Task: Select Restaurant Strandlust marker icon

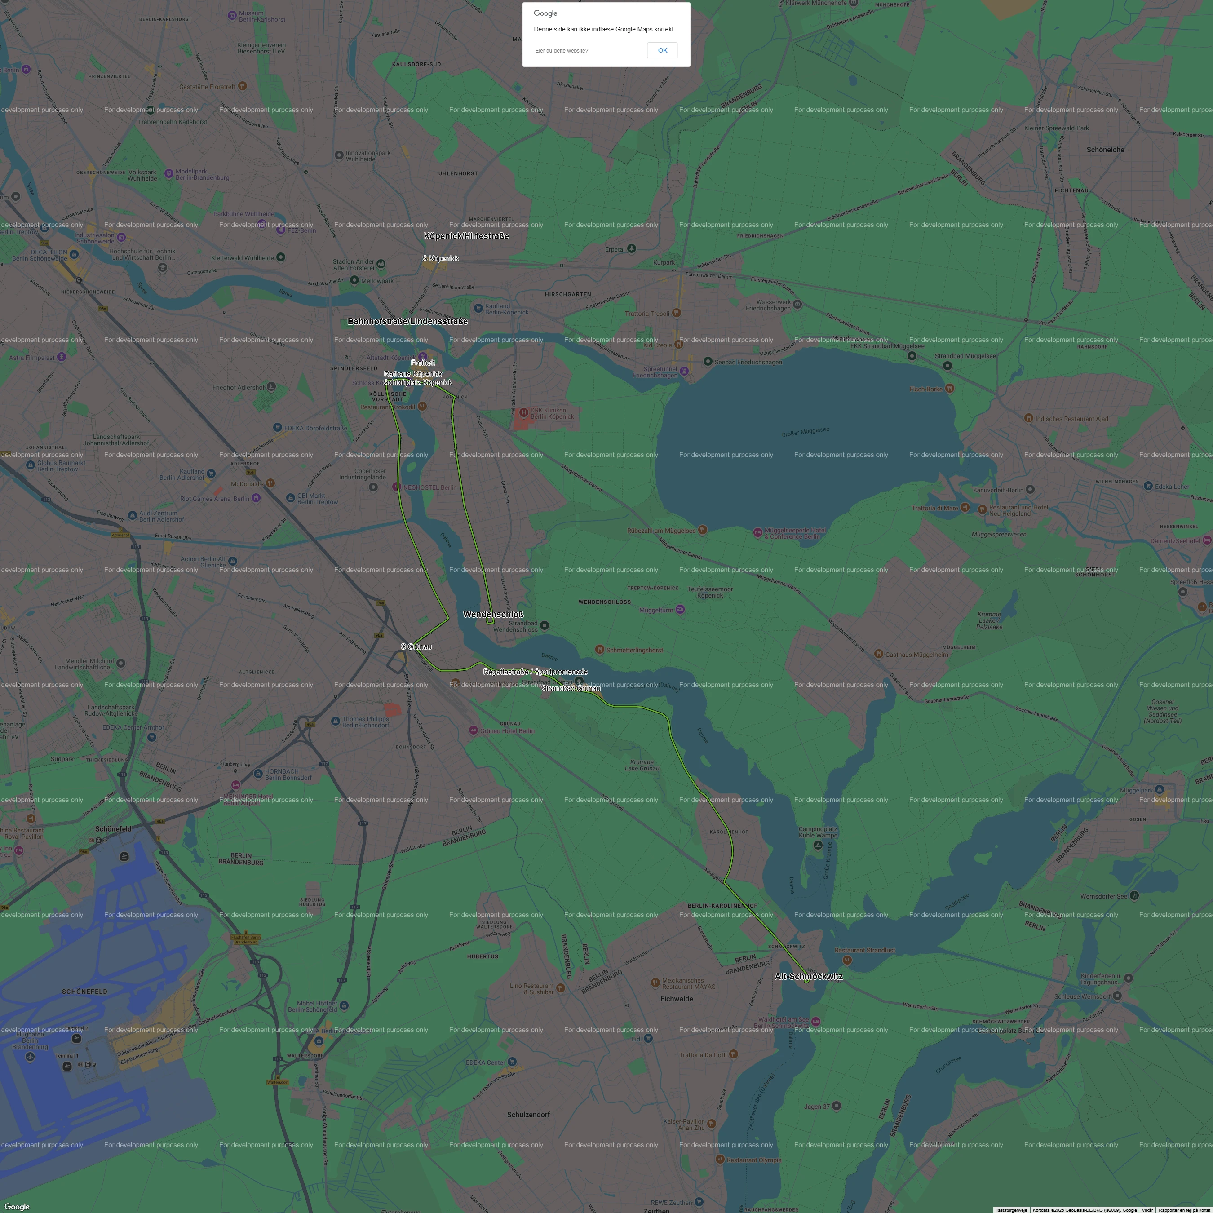Action: pos(847,960)
